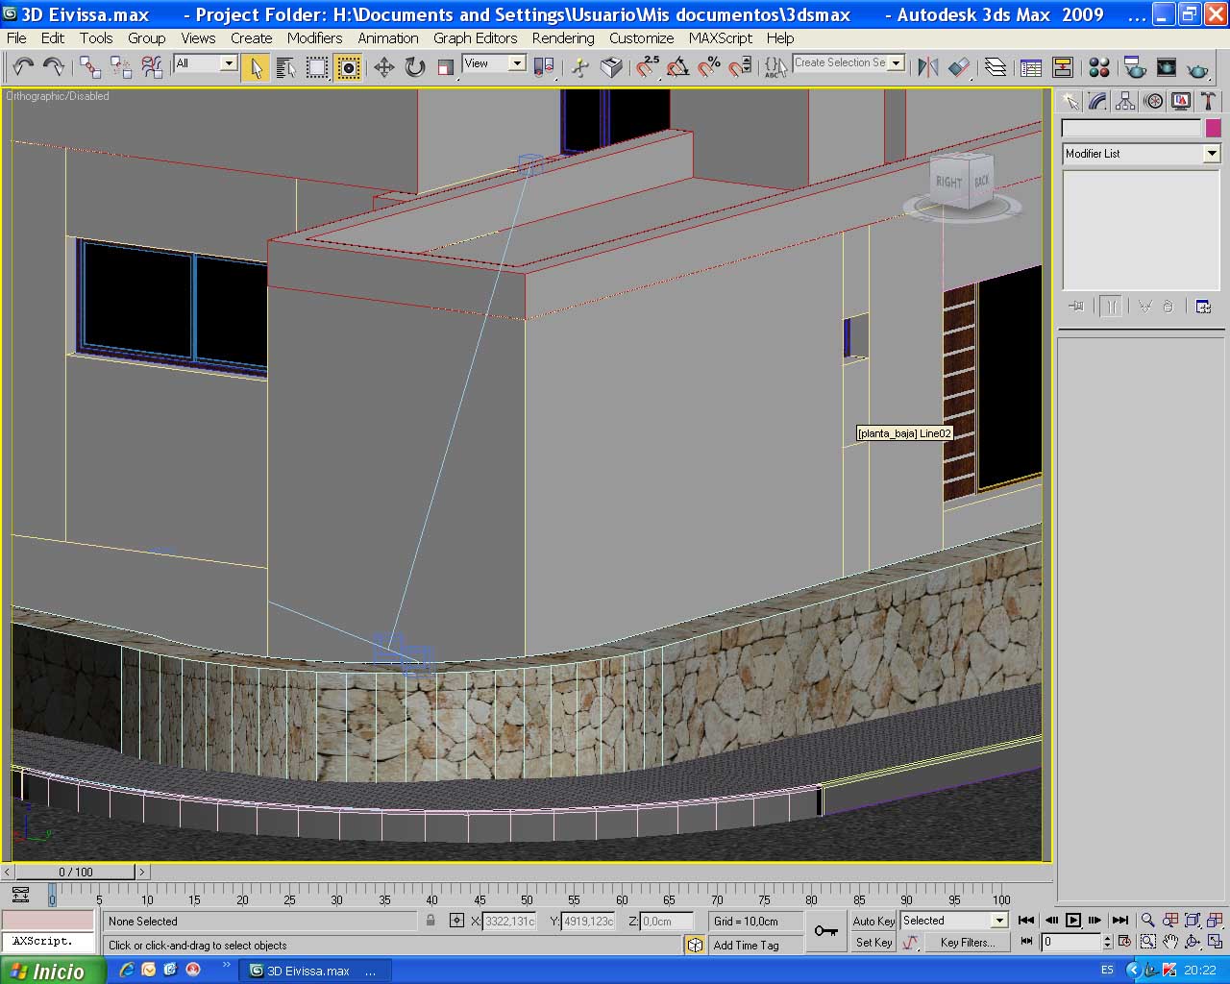Viewport: 1230px width, 984px height.
Task: Click the Use Pivot Point Center icon
Action: [x=544, y=66]
